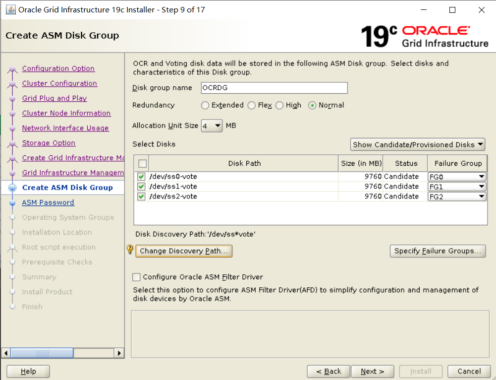Viewport: 496px width, 380px height.
Task: Click the Java installer icon in the title bar
Action: [11, 9]
